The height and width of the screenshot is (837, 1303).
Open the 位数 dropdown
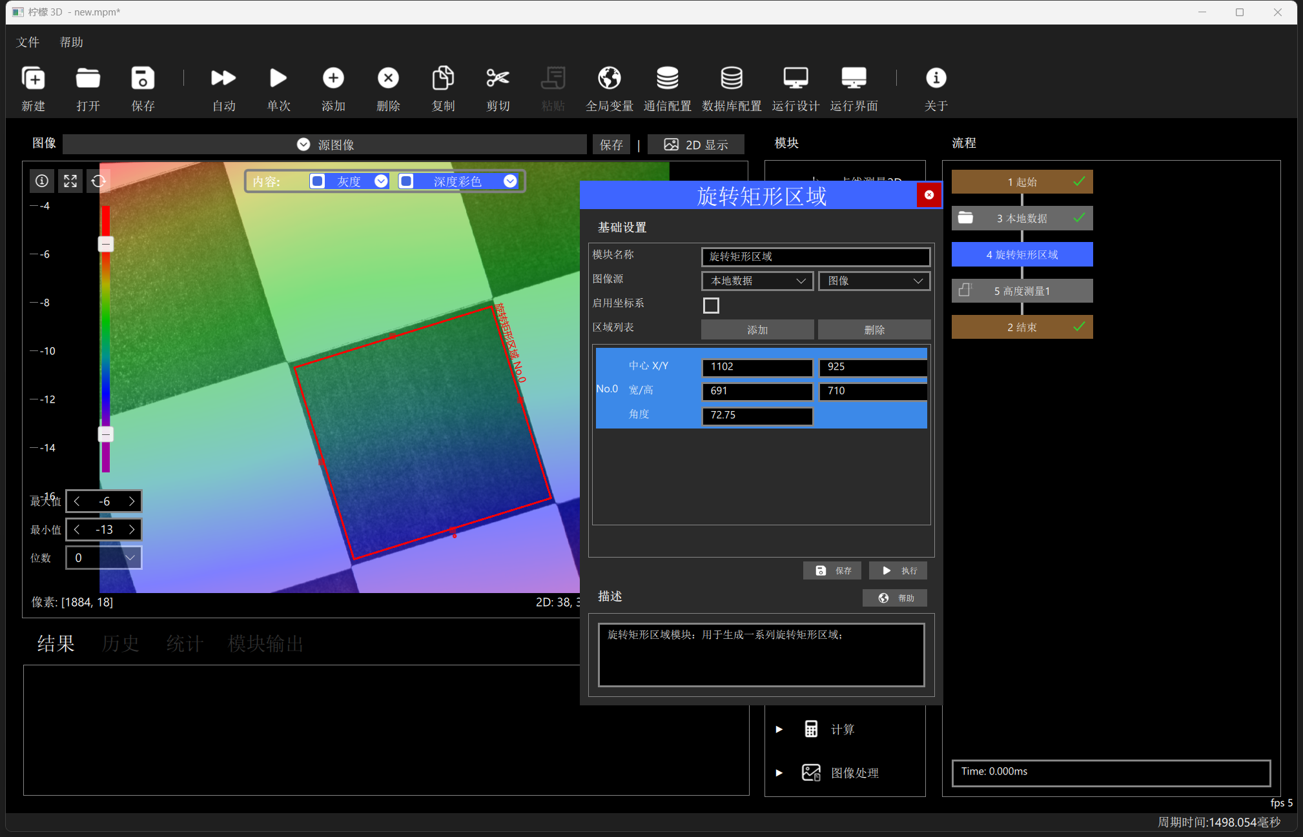click(x=104, y=558)
